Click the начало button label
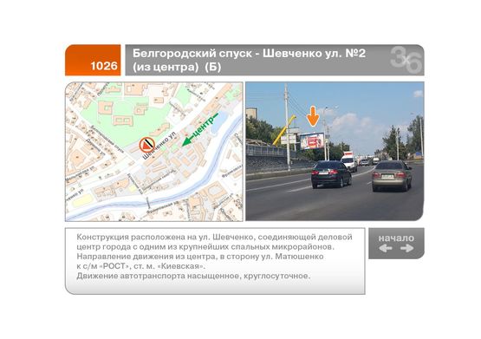 click(396, 238)
